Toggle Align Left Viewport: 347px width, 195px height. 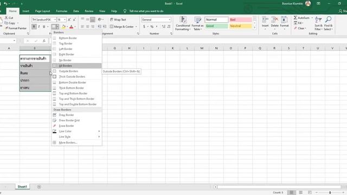click(x=82, y=27)
